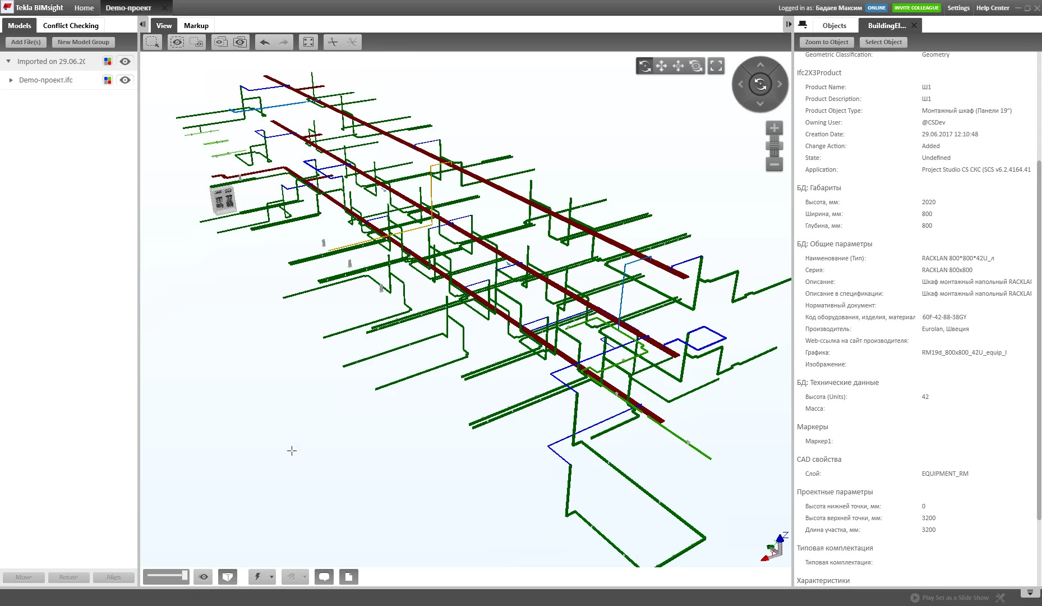Select the pan tool in viewport
This screenshot has height=606, width=1042.
coord(662,66)
